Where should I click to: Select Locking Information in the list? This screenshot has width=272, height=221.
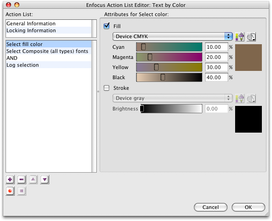(48, 30)
